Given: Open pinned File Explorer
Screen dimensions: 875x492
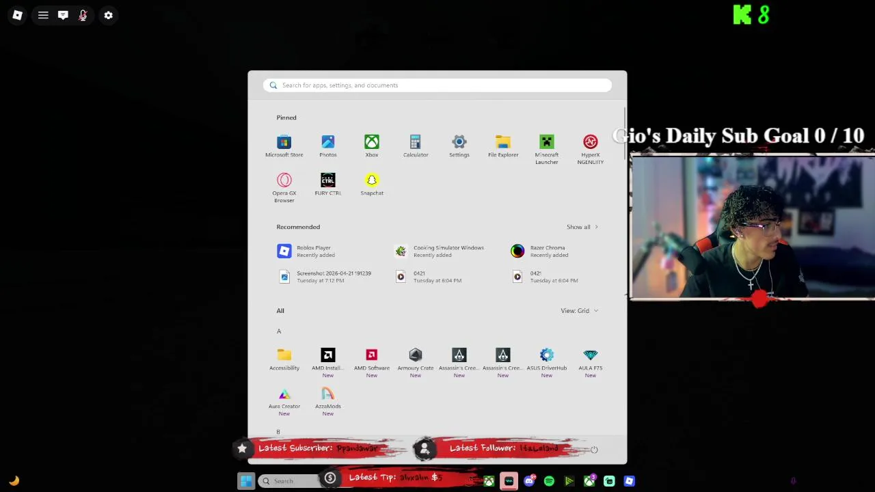Looking at the screenshot, I should point(503,146).
